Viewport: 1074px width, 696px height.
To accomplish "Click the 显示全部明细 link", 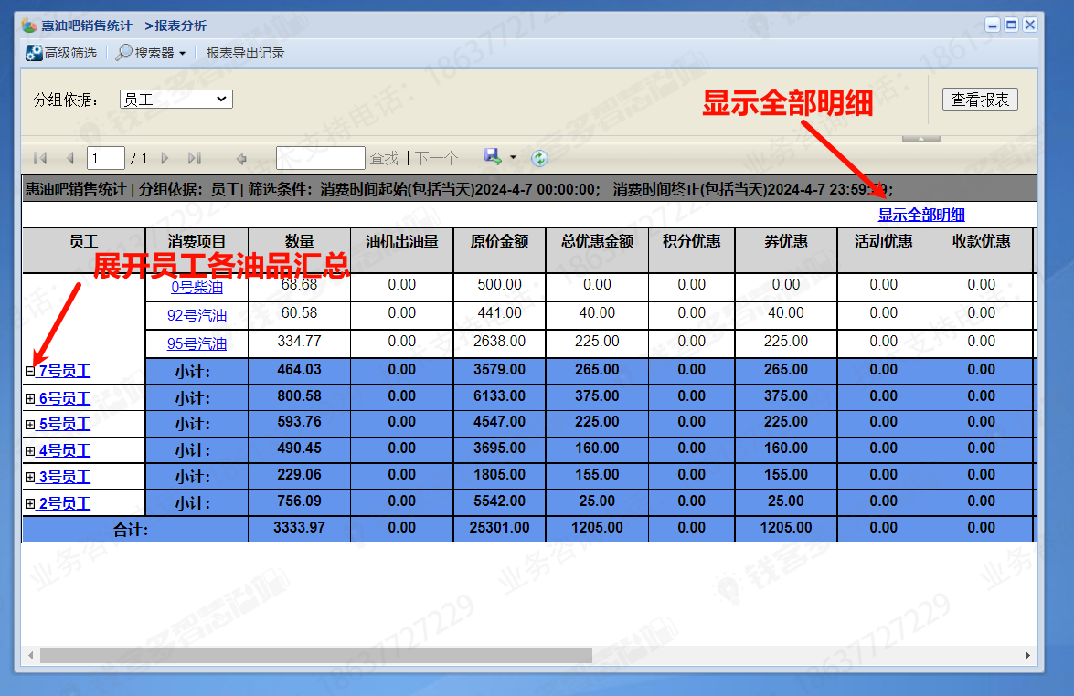I will [x=921, y=215].
